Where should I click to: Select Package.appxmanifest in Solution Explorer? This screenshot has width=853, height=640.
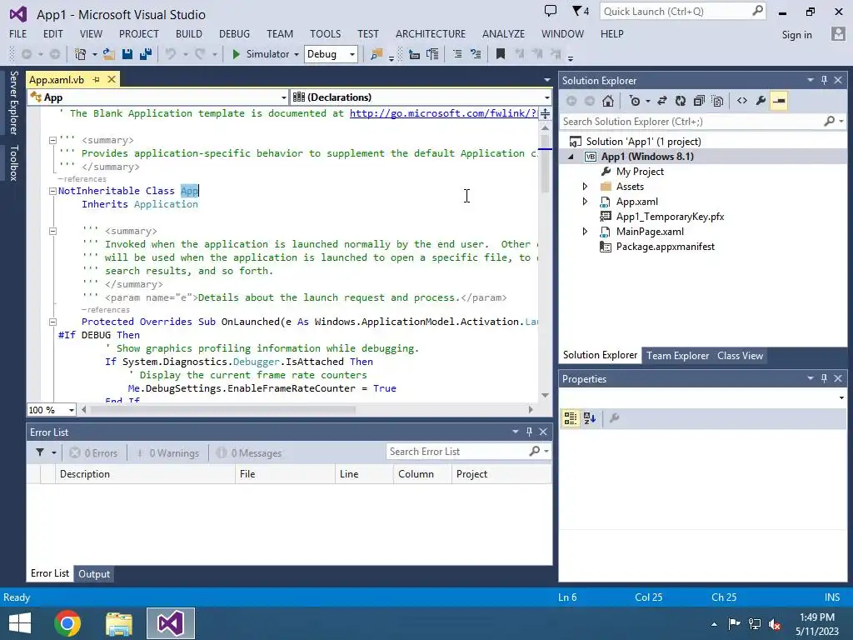[x=666, y=247]
